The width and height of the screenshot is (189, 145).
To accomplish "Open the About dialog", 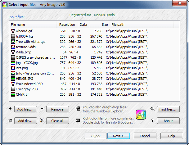I will [x=168, y=121].
